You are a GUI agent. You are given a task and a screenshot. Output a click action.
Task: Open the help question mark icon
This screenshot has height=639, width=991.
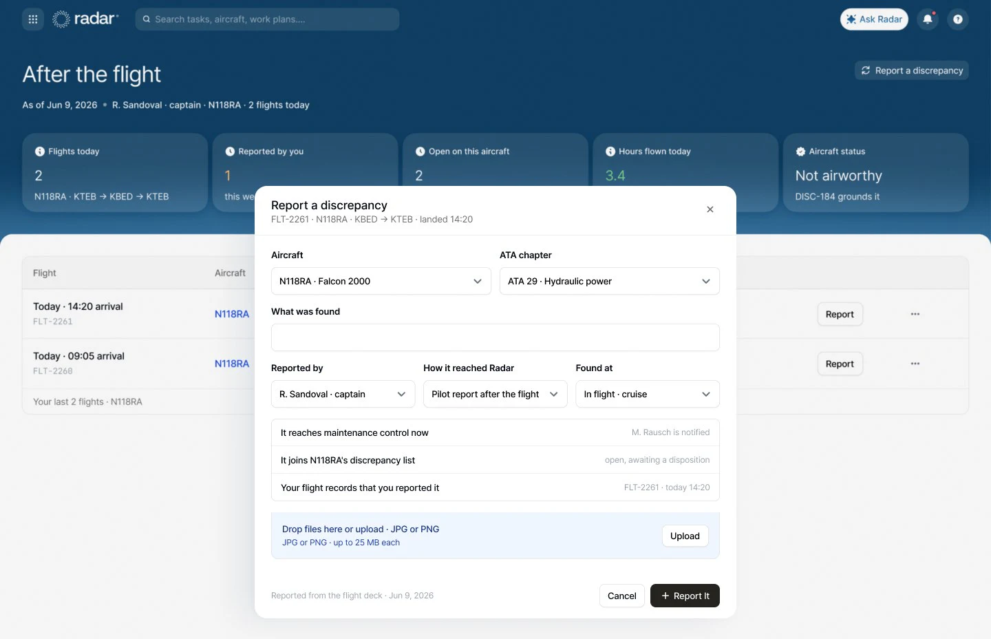click(x=958, y=19)
